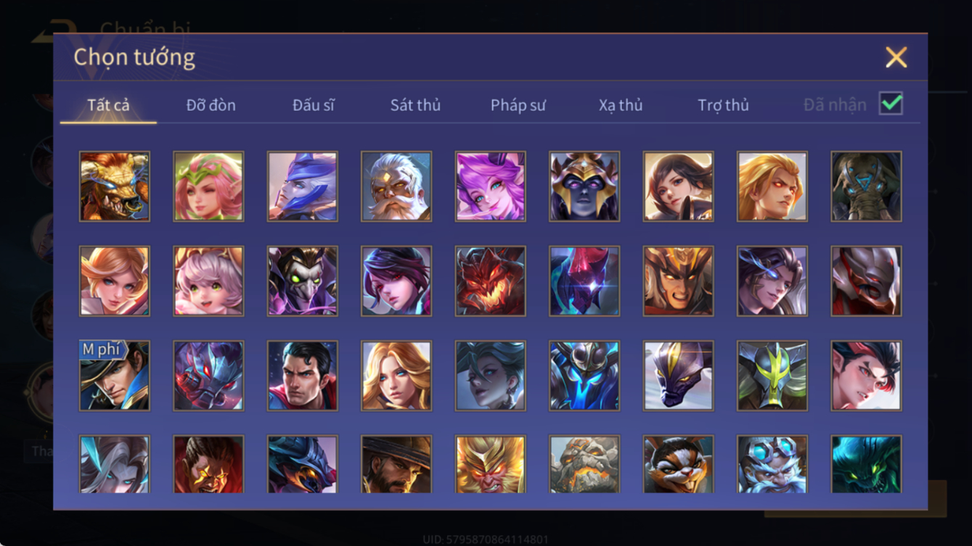Select the cowboy hat bearded hero

click(x=396, y=464)
